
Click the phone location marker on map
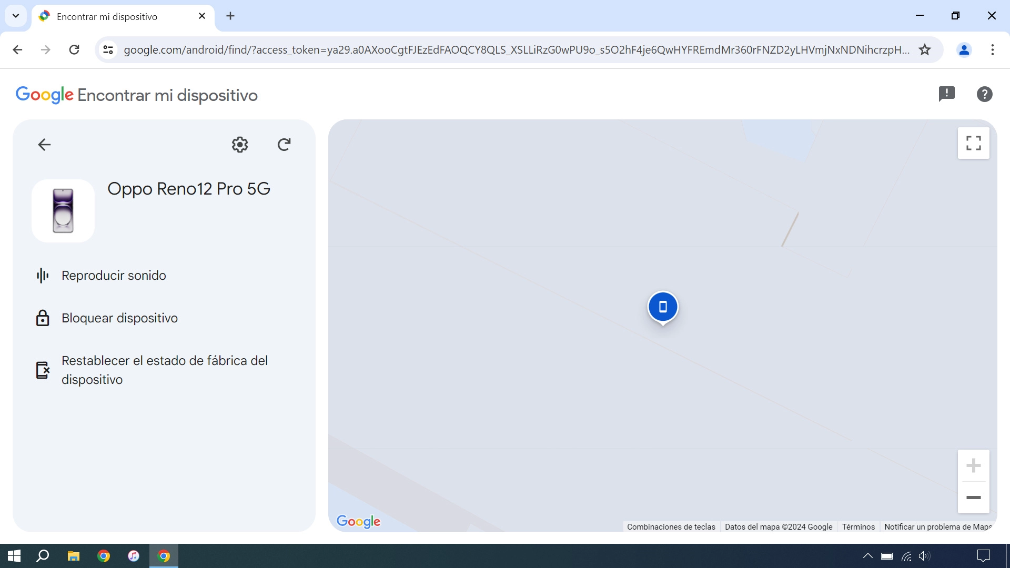coord(663,307)
